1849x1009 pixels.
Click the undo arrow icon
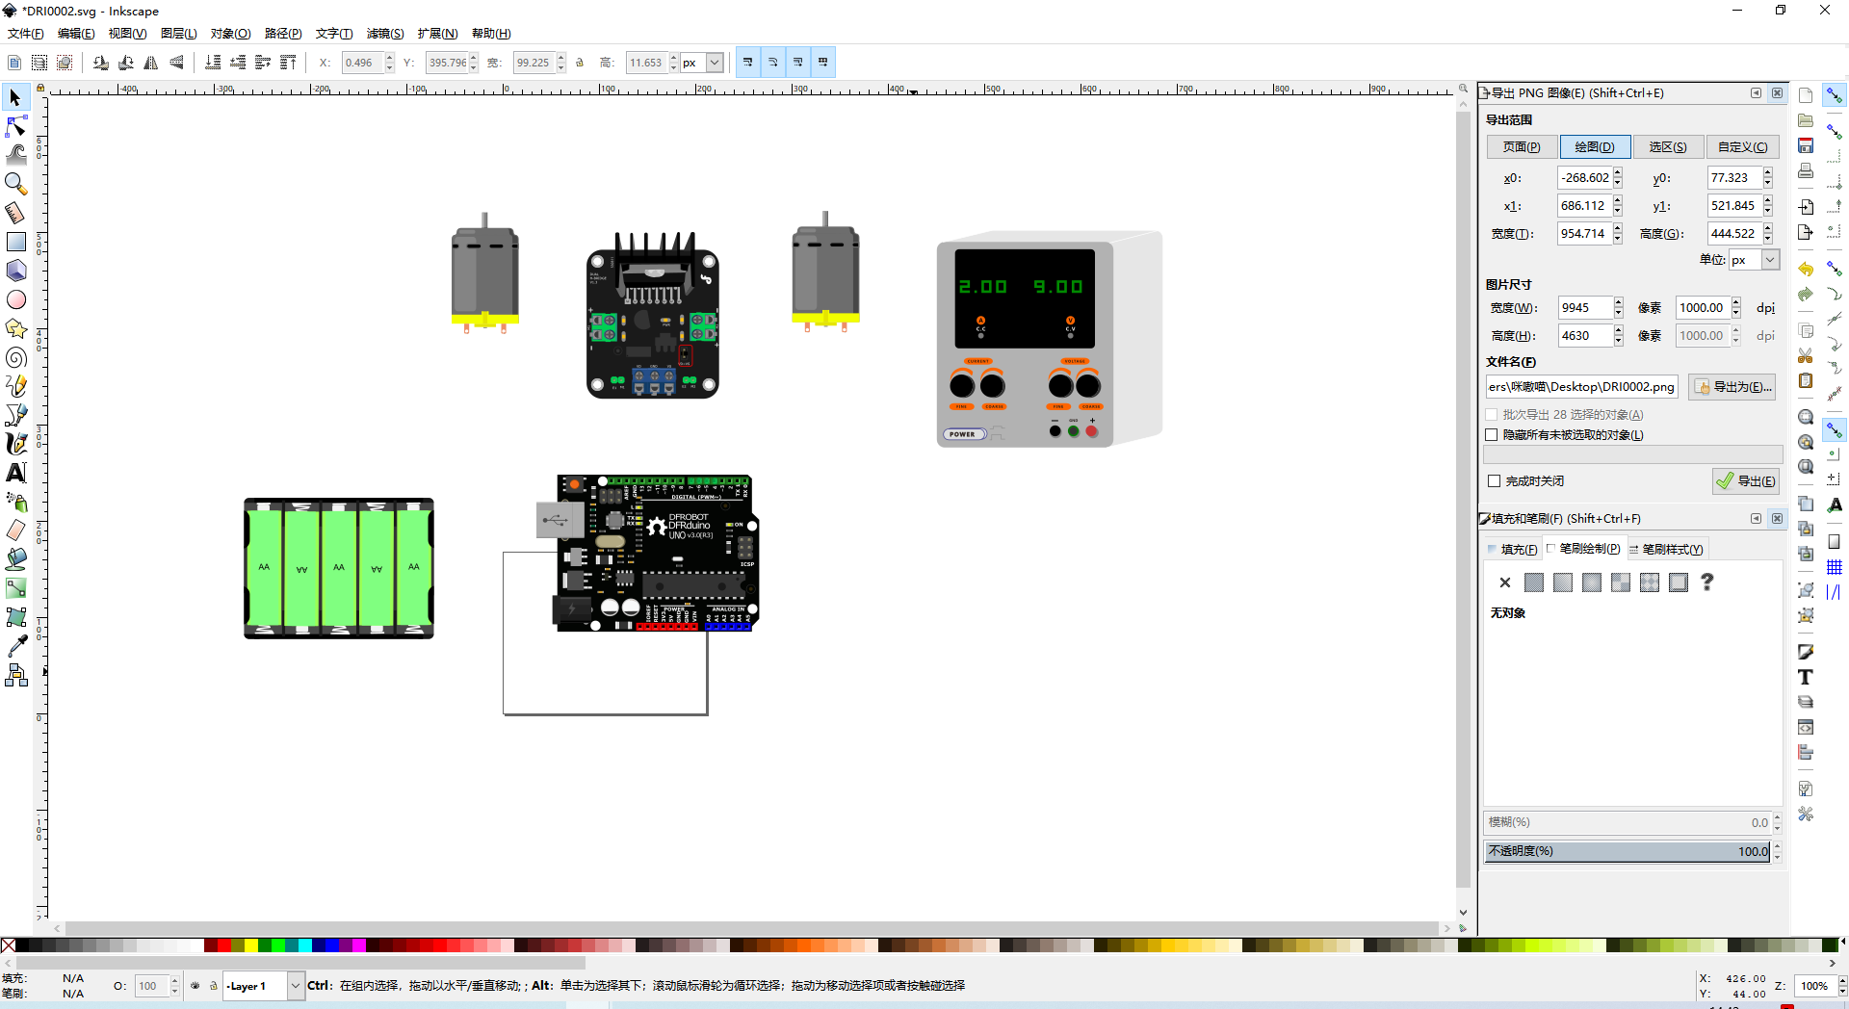pos(1806,269)
